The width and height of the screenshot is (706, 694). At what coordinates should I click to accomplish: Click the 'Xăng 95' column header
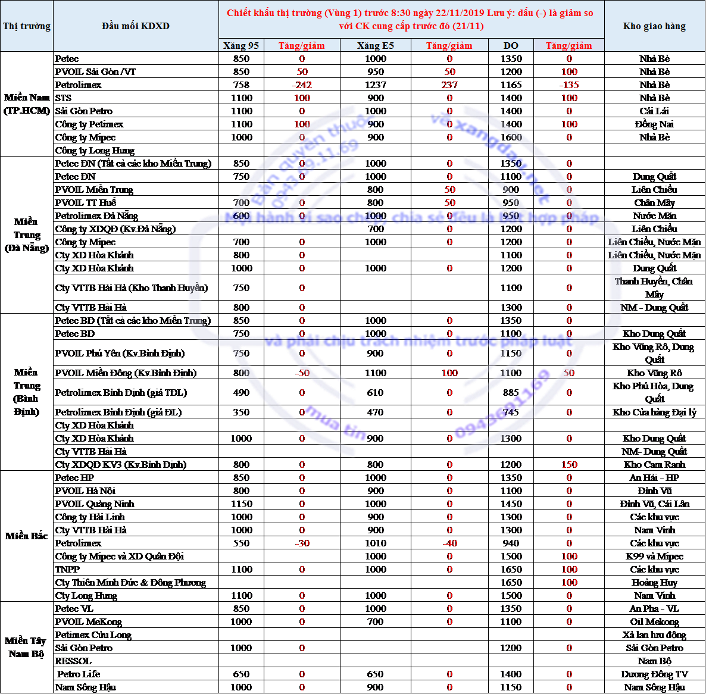coord(241,45)
